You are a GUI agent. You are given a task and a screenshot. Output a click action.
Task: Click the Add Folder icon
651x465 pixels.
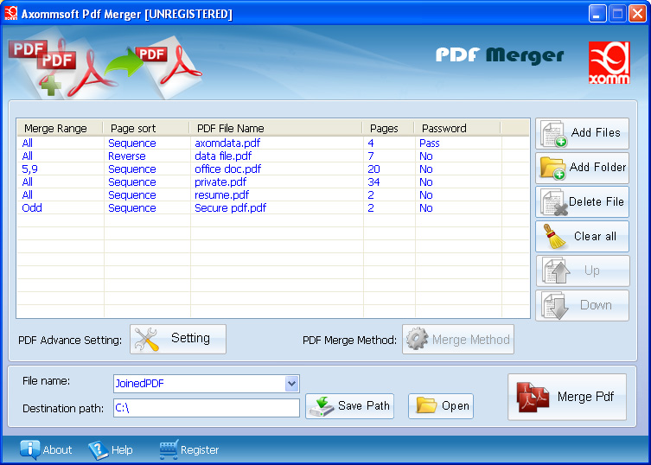click(552, 169)
